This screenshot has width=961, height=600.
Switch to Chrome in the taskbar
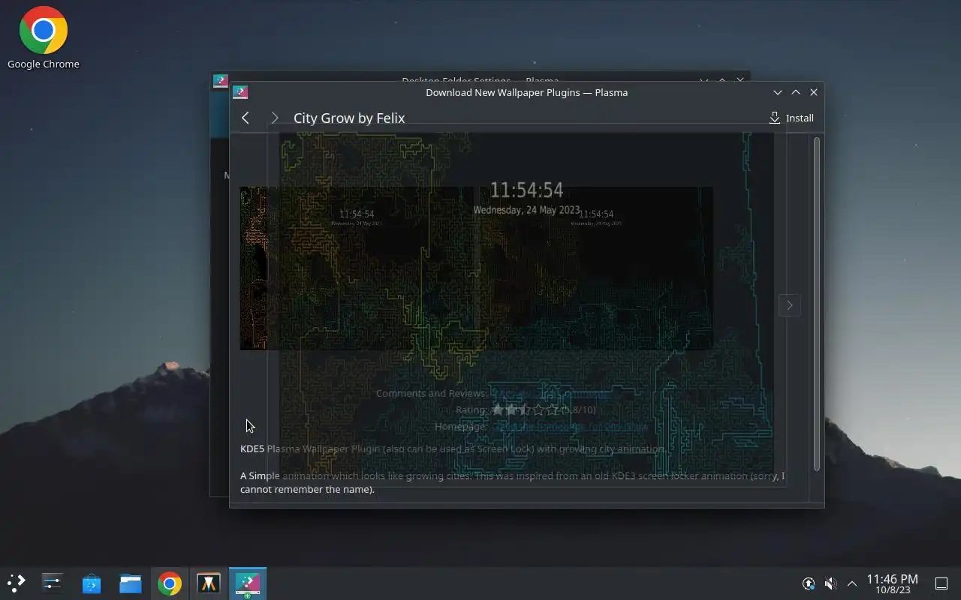(170, 583)
